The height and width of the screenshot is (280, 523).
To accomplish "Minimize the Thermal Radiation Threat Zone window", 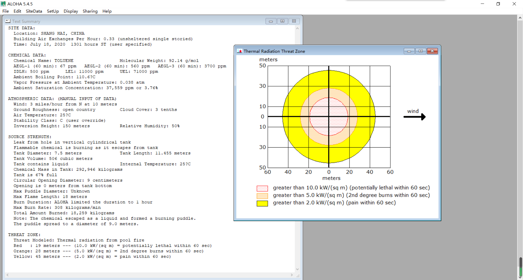I will (409, 51).
